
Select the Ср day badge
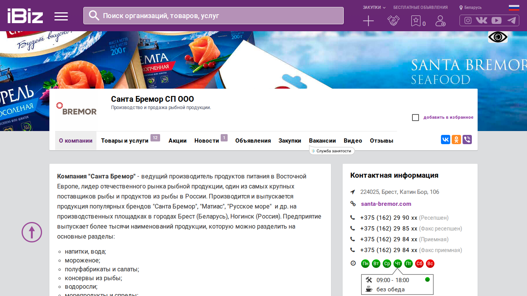(387, 264)
